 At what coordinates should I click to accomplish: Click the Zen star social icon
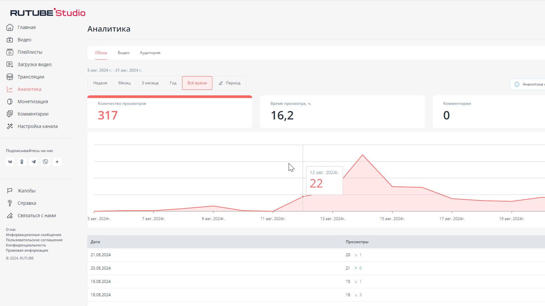pyautogui.click(x=57, y=162)
